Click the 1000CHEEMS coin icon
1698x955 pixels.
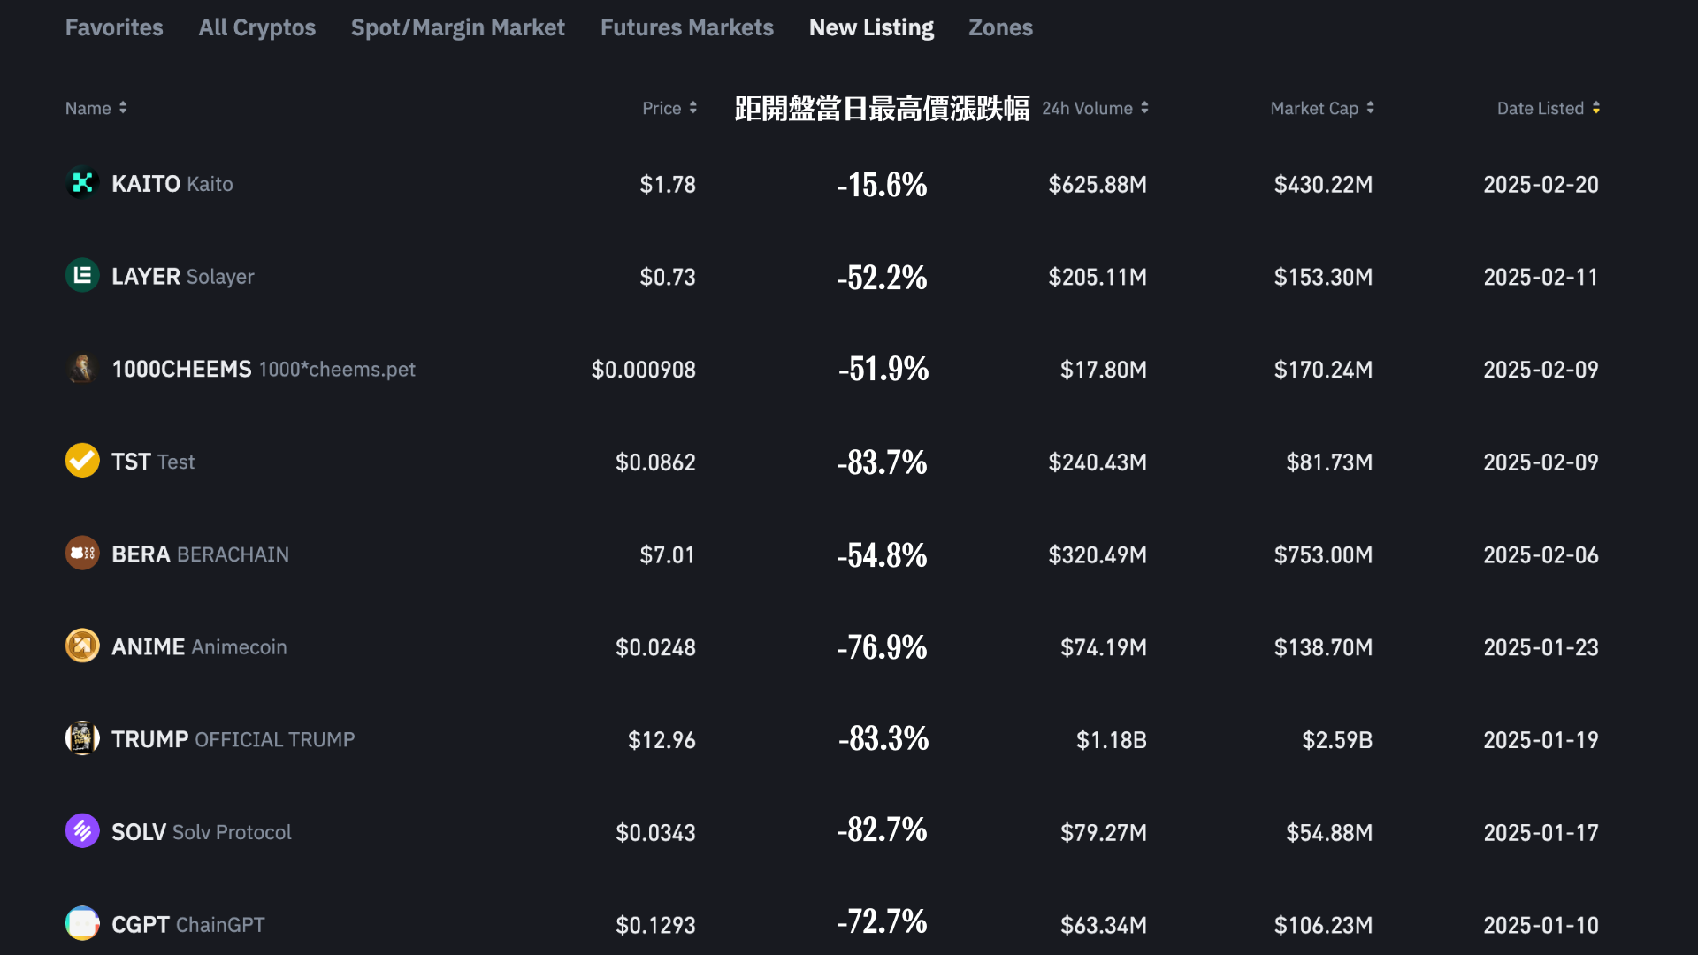tap(82, 368)
